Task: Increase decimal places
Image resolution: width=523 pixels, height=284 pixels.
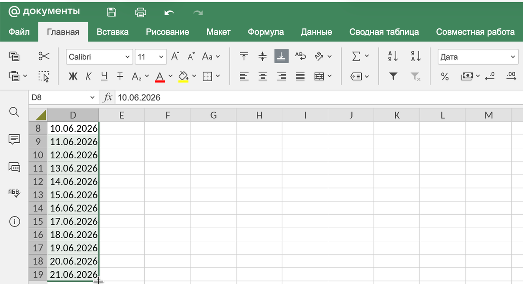Action: [x=511, y=76]
